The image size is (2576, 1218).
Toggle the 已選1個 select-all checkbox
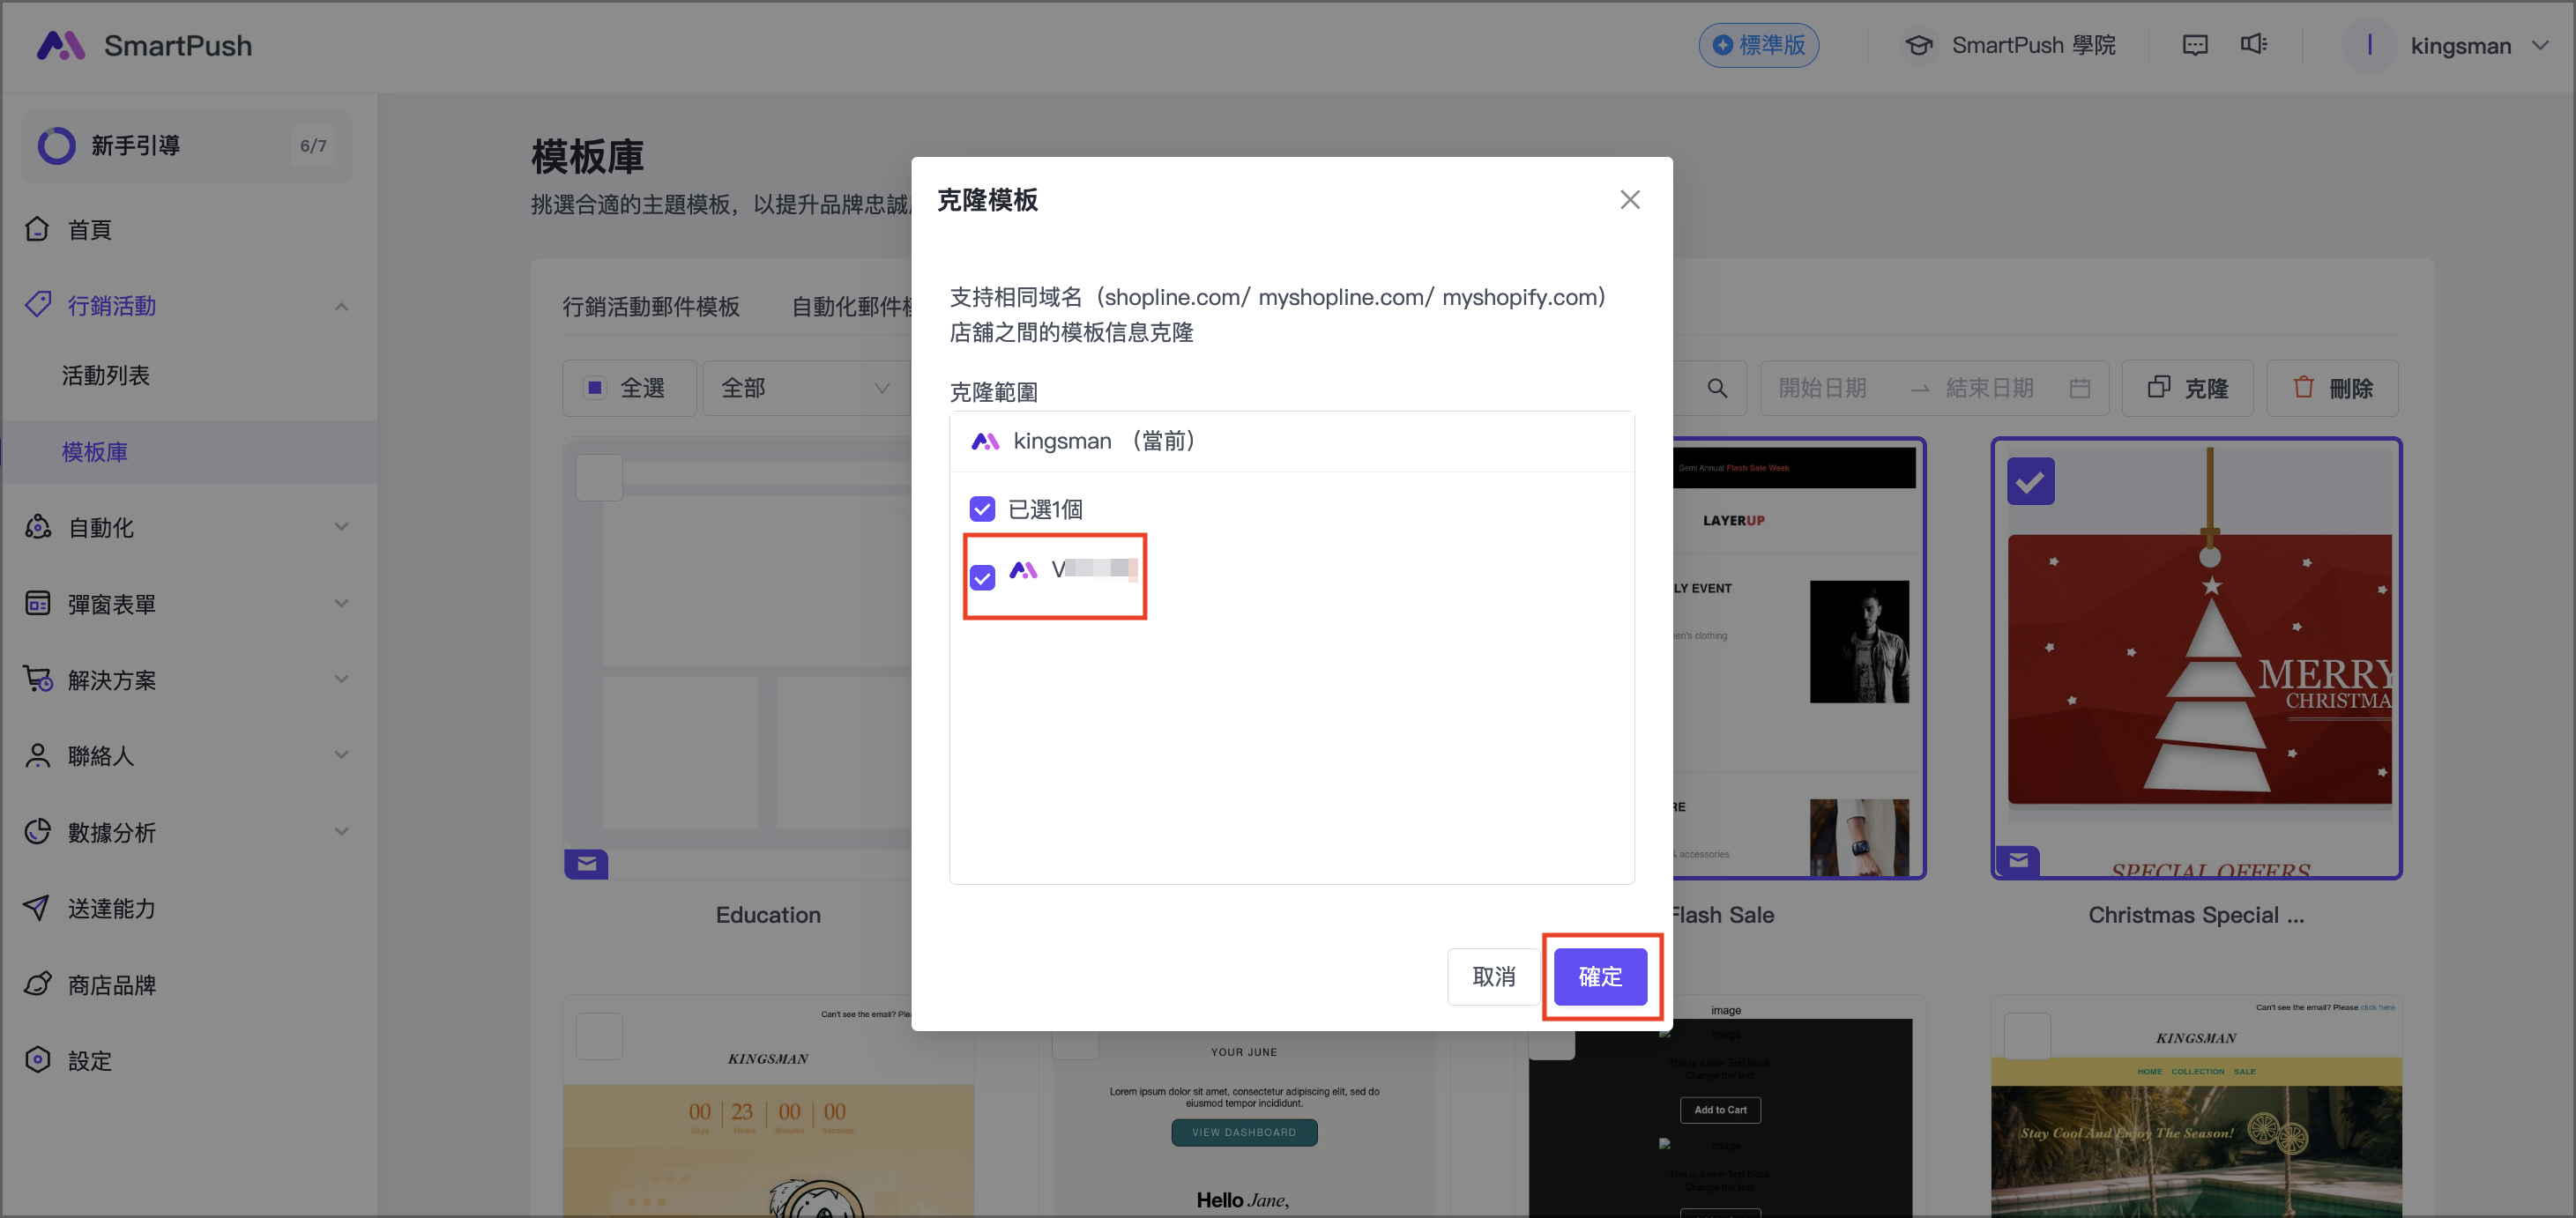(982, 509)
